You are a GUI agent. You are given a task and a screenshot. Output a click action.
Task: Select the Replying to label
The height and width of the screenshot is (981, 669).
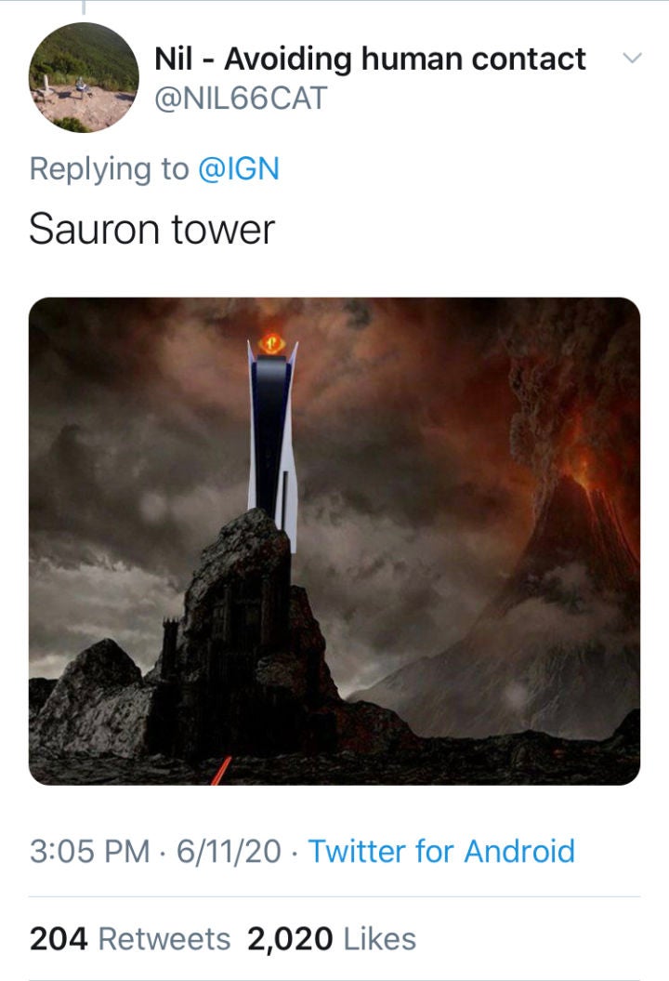(109, 169)
